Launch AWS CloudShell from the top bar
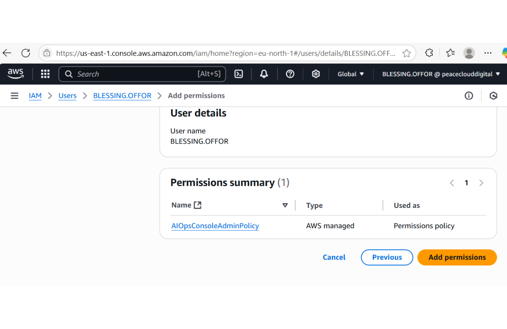507x329 pixels. (x=238, y=74)
